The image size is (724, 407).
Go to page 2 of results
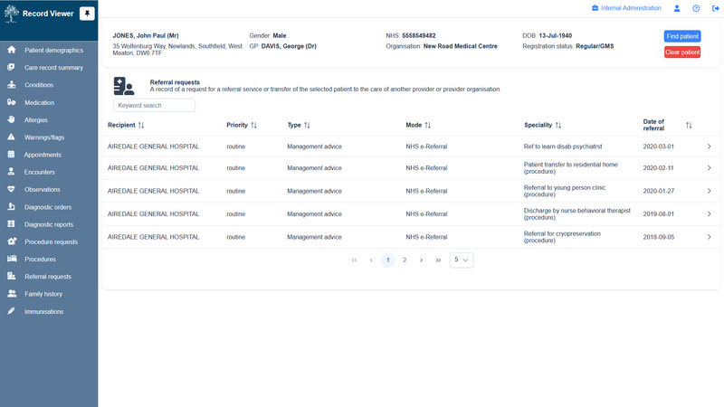405,260
